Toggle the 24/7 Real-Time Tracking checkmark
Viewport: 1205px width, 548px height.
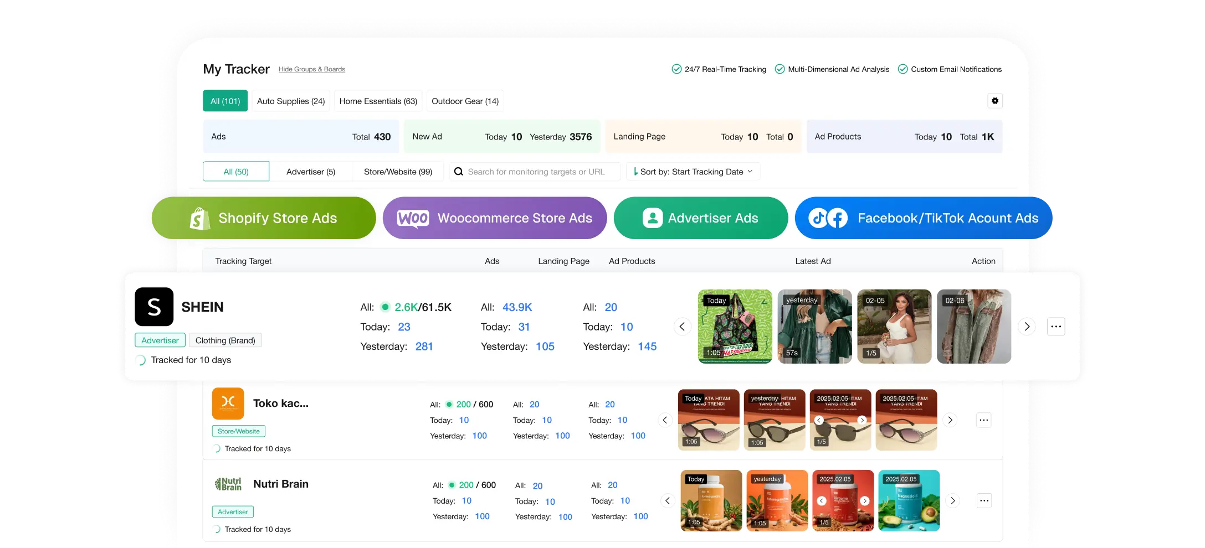click(676, 69)
